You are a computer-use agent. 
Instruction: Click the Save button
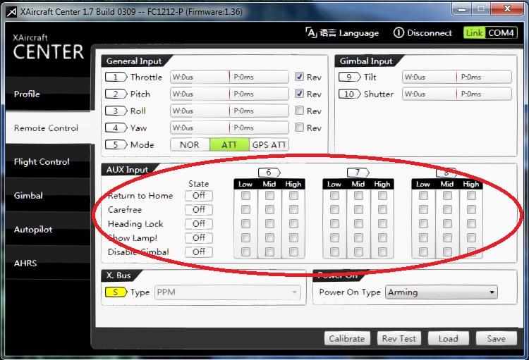(496, 338)
